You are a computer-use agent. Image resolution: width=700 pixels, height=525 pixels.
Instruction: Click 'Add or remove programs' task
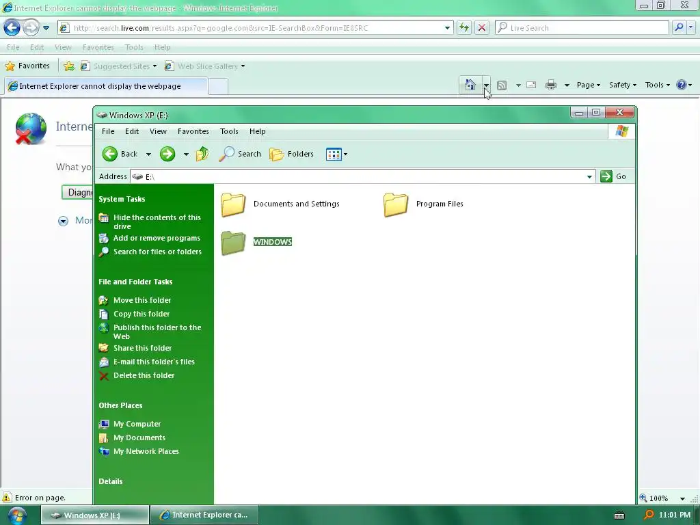pyautogui.click(x=149, y=239)
